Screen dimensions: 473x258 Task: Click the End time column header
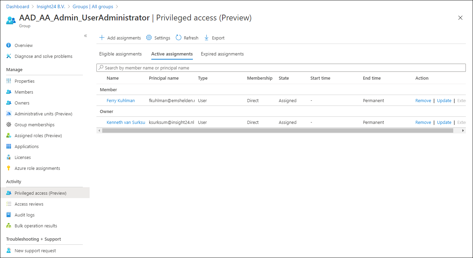[x=372, y=78]
